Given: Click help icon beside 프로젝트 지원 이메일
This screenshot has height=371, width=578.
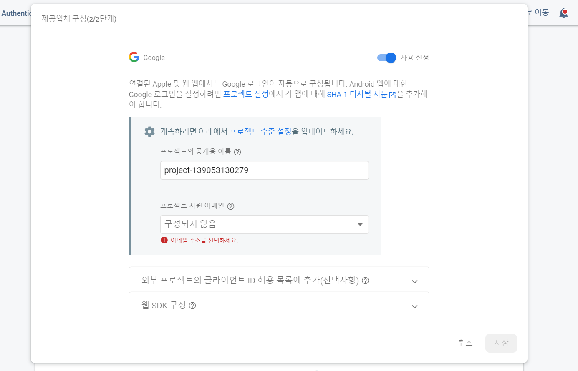Looking at the screenshot, I should (231, 206).
